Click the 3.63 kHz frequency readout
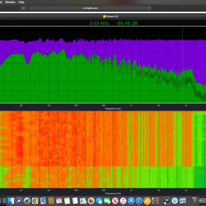Viewport: 206px width, 206px height. [x=99, y=23]
